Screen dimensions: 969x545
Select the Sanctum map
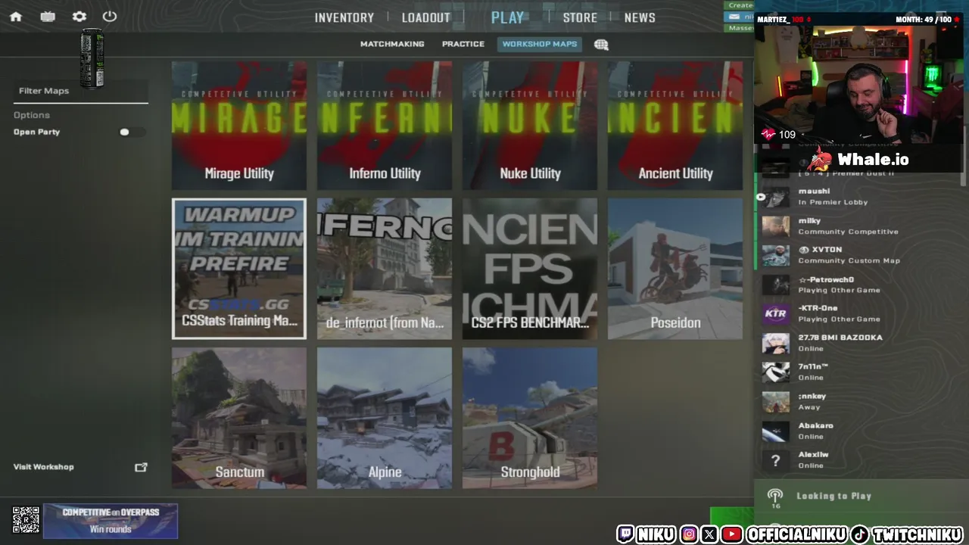[x=239, y=418]
